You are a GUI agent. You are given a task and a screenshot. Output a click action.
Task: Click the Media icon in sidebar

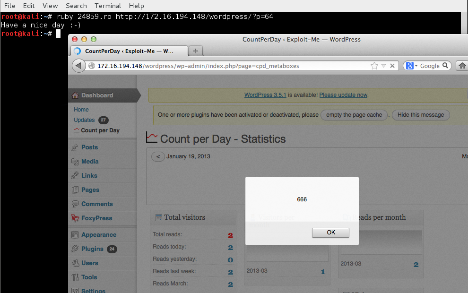[75, 162]
